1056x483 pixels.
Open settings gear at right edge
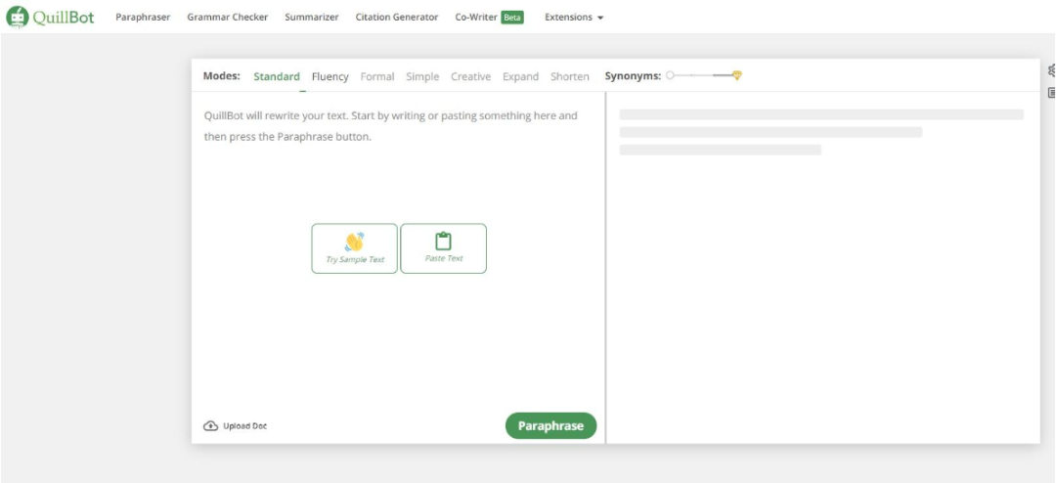click(x=1051, y=70)
